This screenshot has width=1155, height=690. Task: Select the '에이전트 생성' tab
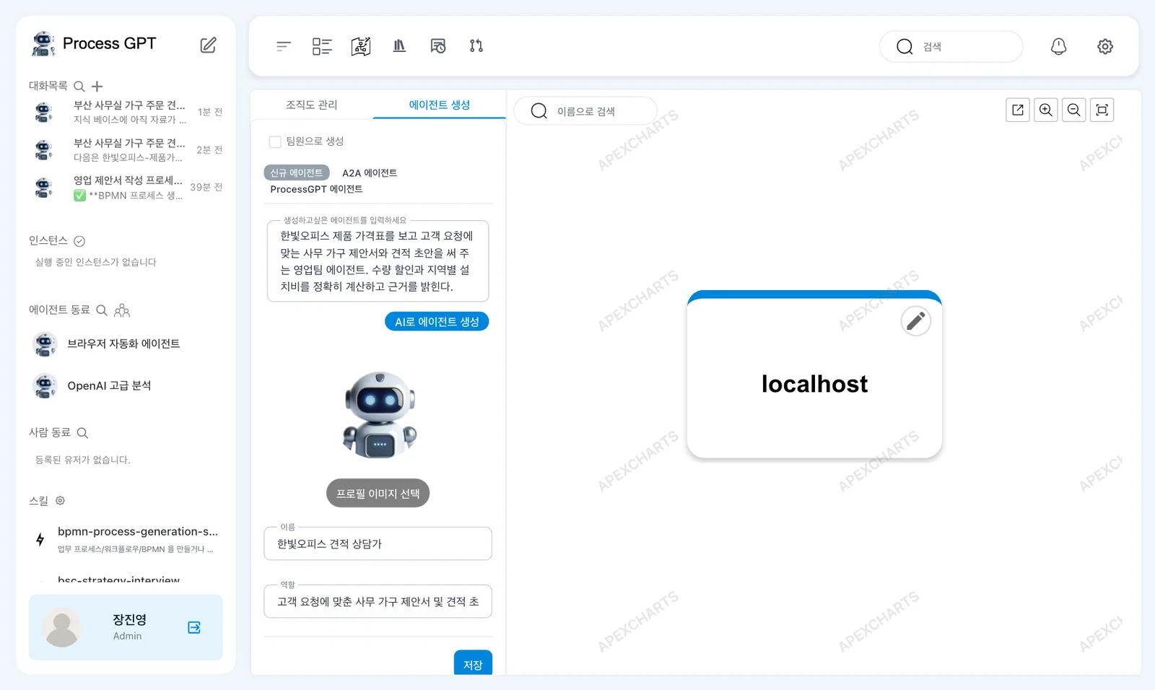pyautogui.click(x=440, y=105)
